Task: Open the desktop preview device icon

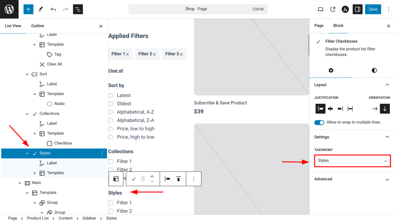Action: click(x=320, y=9)
